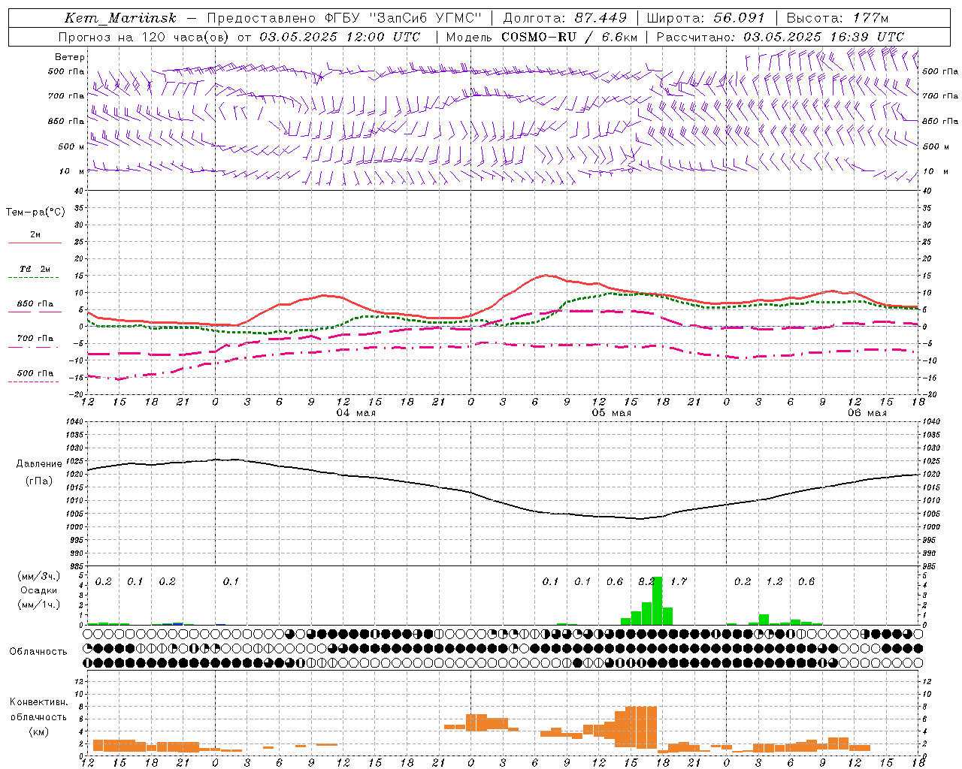Click the 'Ветер' wind panel label
Screen dimensions: 962x769
coord(70,57)
